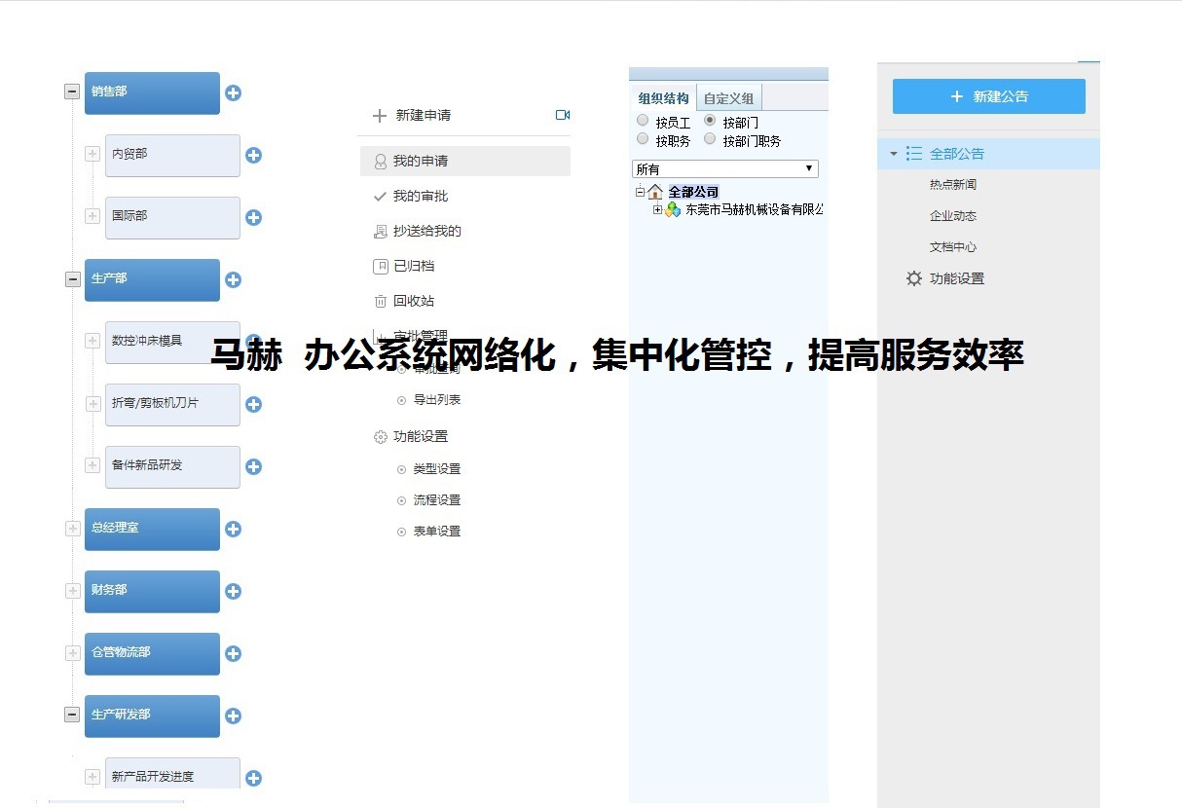This screenshot has width=1182, height=808.
Task: Select the 按员工 radio button
Action: (643, 121)
